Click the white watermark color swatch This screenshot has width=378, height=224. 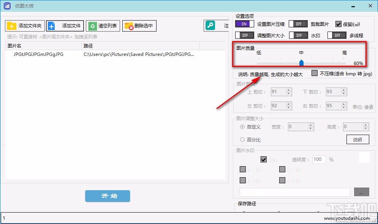[x=364, y=157]
